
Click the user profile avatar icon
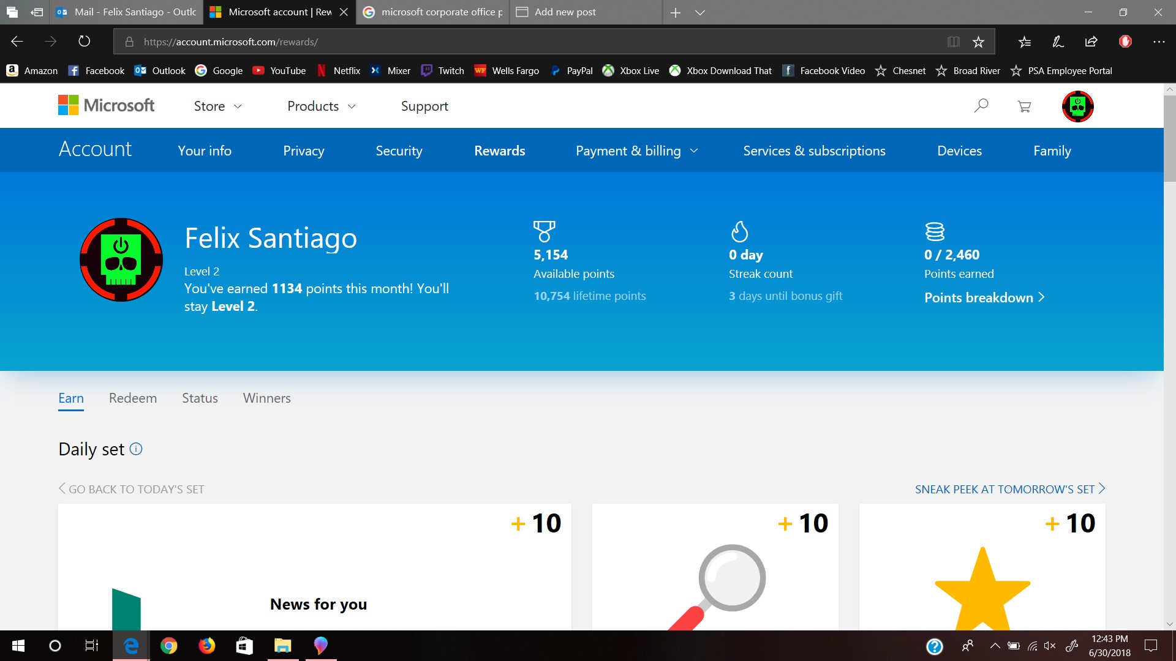pos(1078,106)
